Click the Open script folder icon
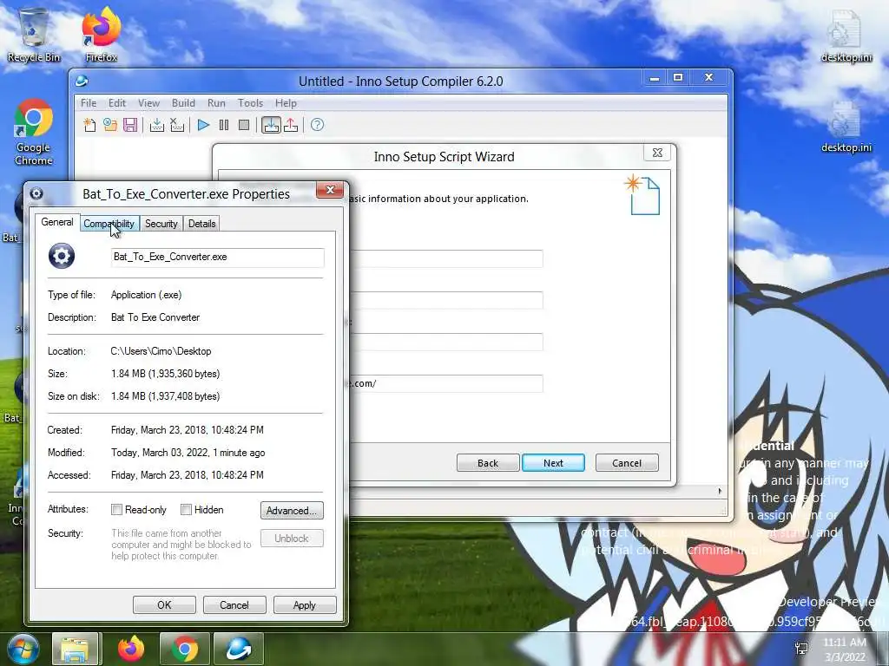This screenshot has height=666, width=889. coord(110,125)
